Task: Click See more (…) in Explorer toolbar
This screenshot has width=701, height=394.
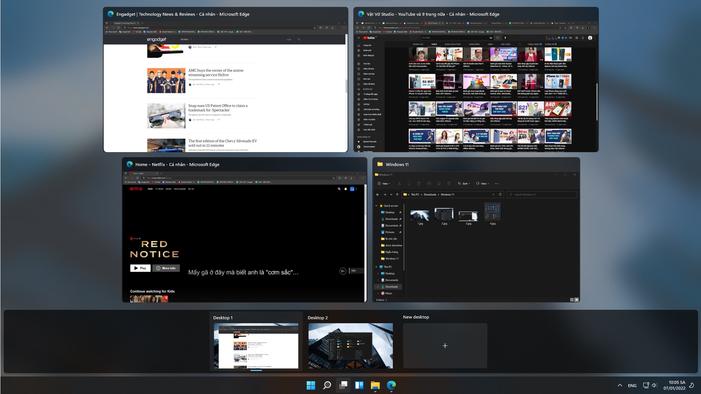Action: tap(496, 184)
